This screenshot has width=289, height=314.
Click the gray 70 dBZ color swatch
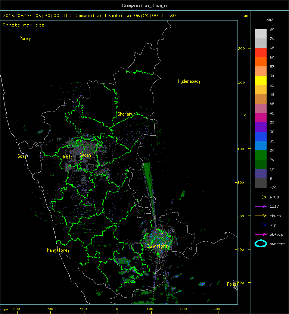(261, 43)
